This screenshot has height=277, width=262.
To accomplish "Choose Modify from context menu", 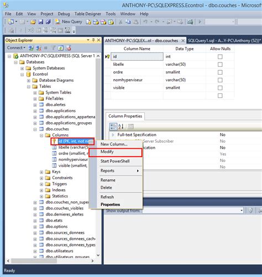I will coord(116,152).
